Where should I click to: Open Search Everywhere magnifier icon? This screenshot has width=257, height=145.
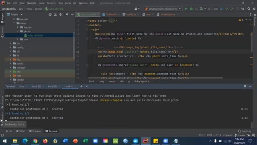click(x=249, y=9)
